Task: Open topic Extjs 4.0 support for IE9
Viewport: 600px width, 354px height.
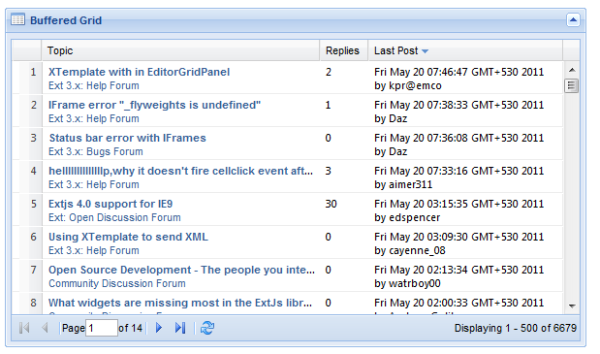Action: 111,204
